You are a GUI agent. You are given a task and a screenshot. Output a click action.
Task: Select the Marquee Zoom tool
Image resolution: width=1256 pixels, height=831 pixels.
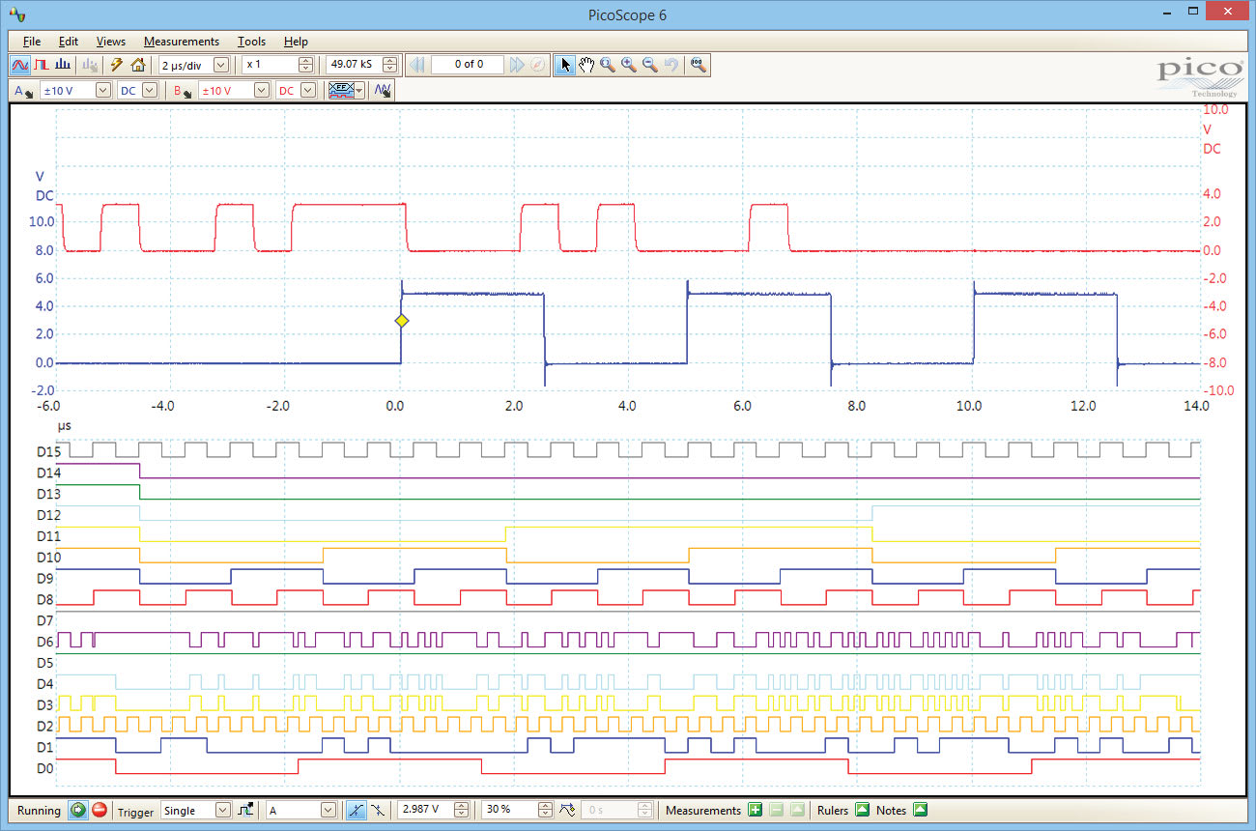(608, 65)
